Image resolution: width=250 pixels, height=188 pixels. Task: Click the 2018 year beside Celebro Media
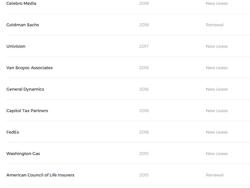tap(144, 4)
